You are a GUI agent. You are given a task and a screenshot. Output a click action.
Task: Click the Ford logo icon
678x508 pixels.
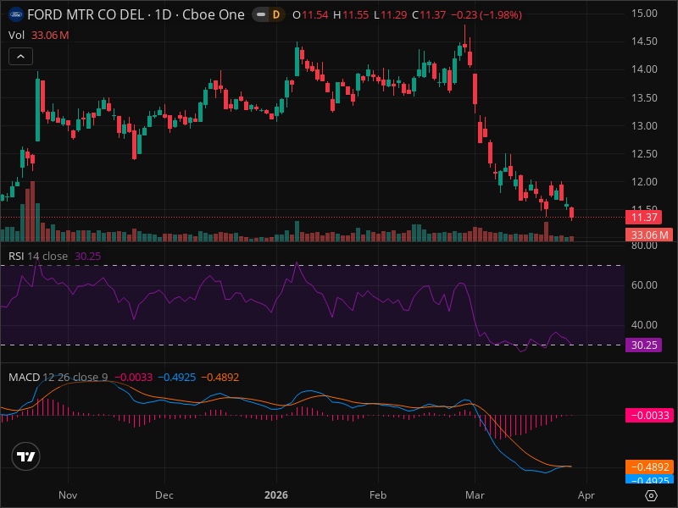point(16,14)
